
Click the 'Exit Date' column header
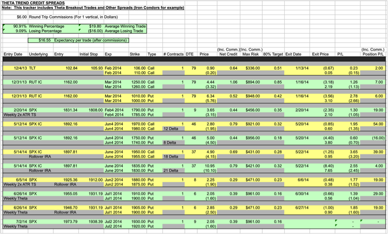pyautogui.click(x=293, y=54)
